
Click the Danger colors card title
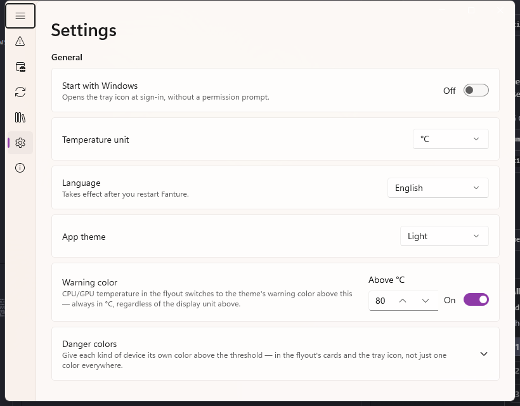pyautogui.click(x=89, y=344)
